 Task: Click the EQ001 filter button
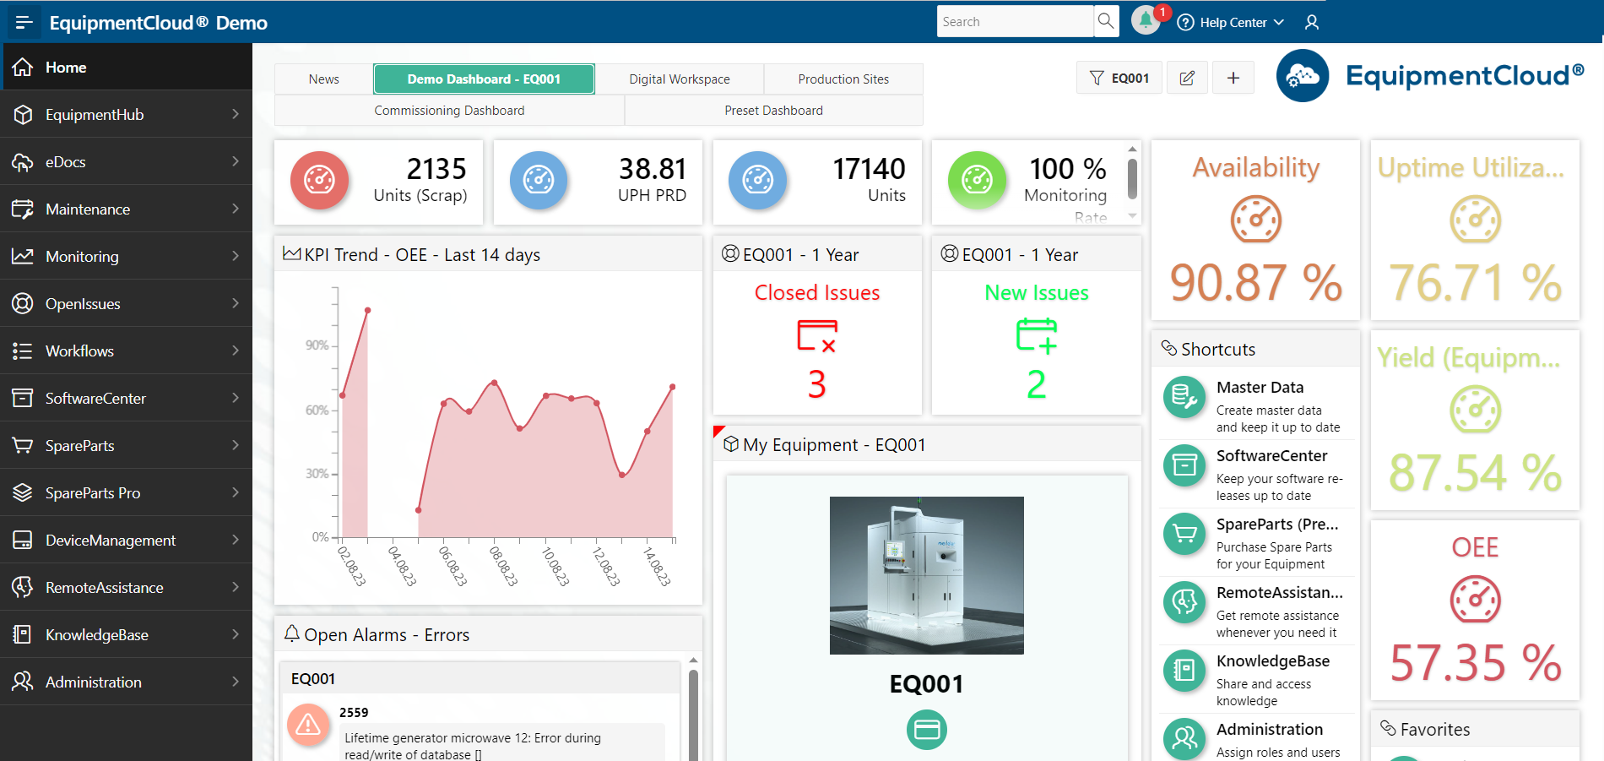click(x=1119, y=77)
